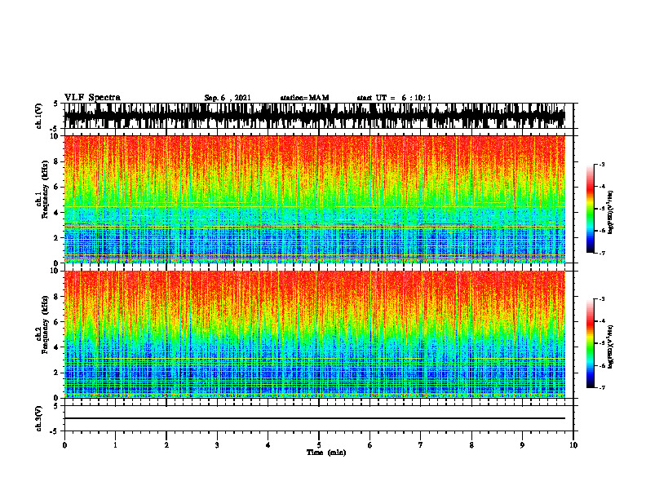Click time axis tick label "4"
This screenshot has height=499, width=646.
(x=268, y=445)
